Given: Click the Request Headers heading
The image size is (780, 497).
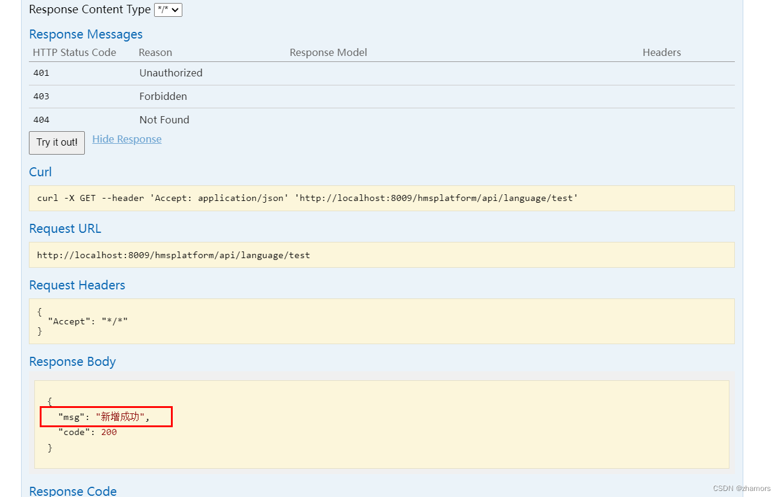Looking at the screenshot, I should point(77,285).
